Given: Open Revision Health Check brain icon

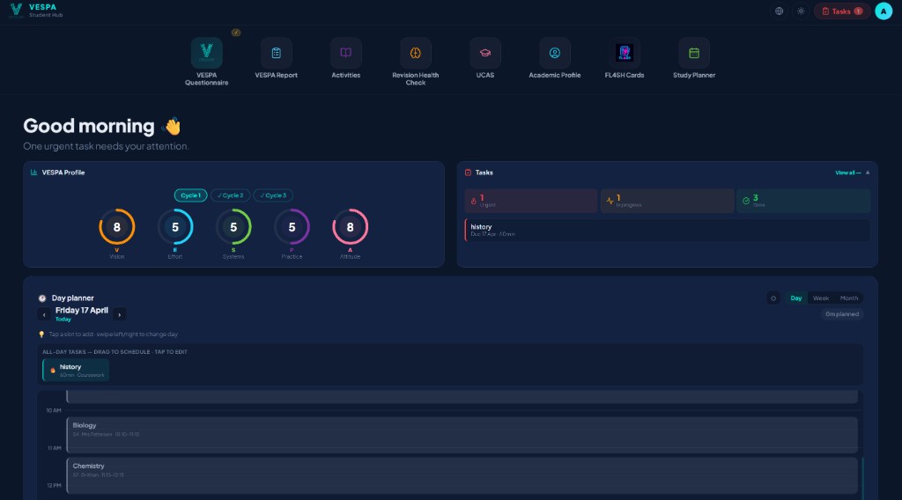Looking at the screenshot, I should coord(416,53).
